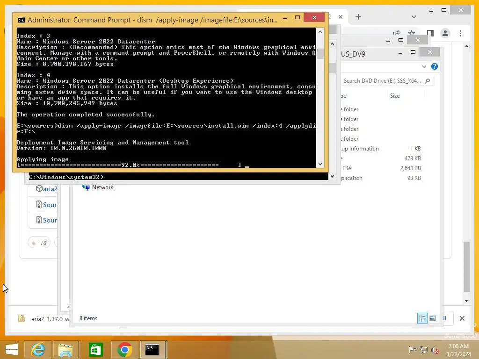
Task: Click the Chrome share page icon
Action: [397, 33]
